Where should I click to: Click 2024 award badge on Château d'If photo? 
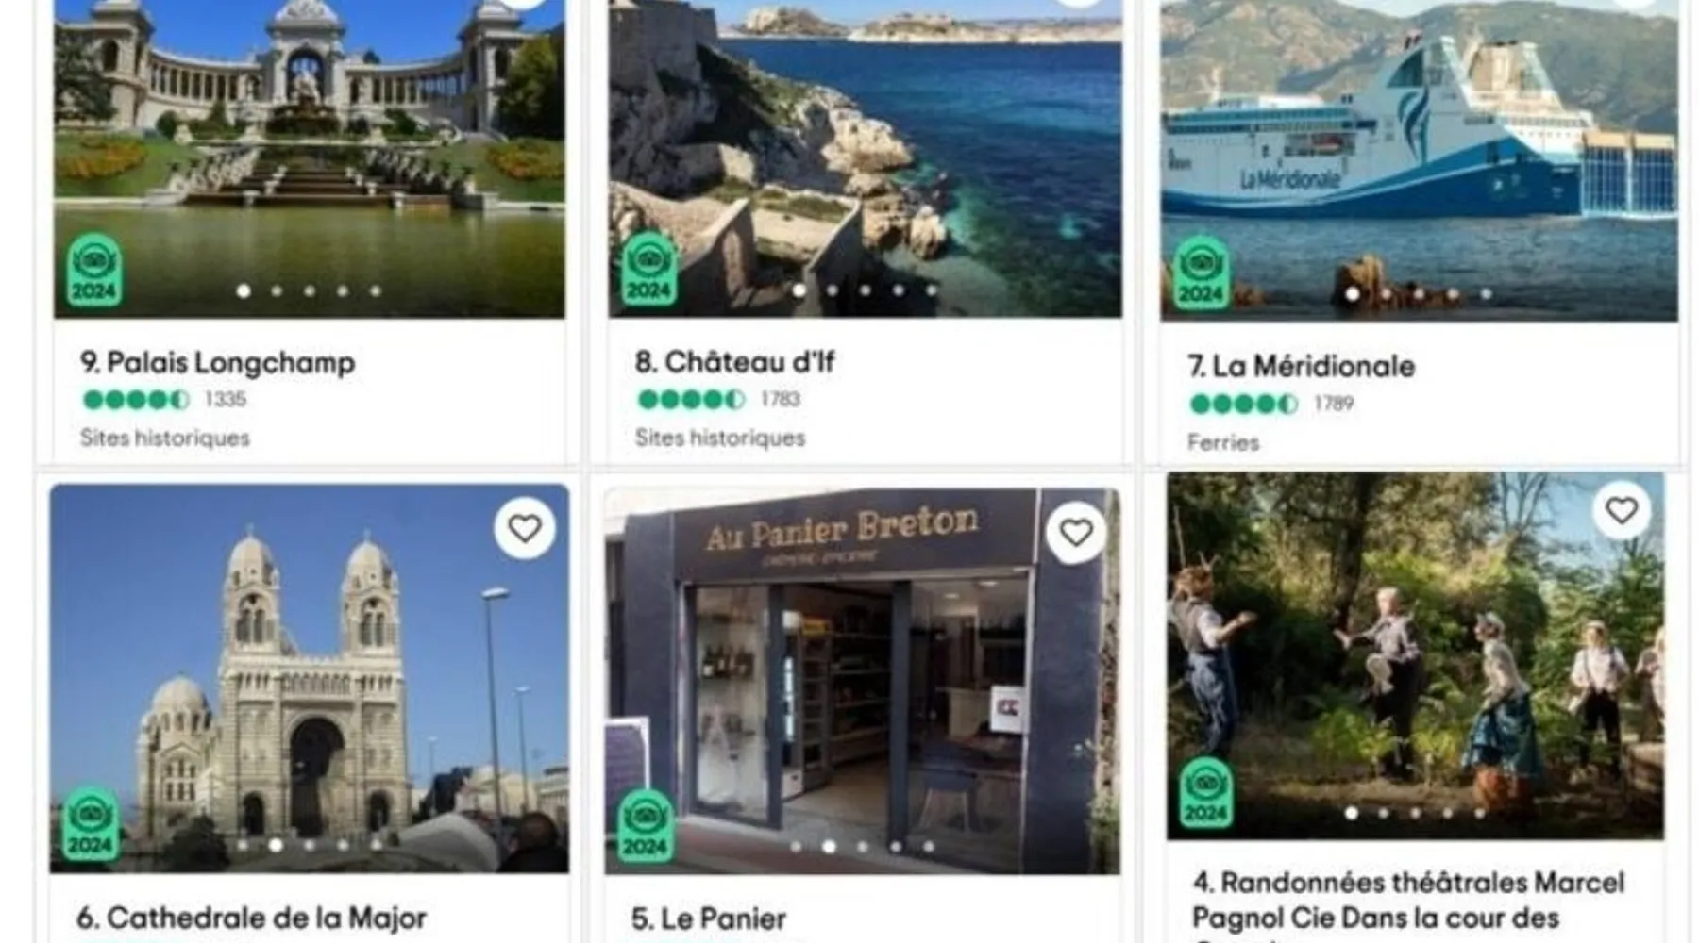pyautogui.click(x=649, y=269)
